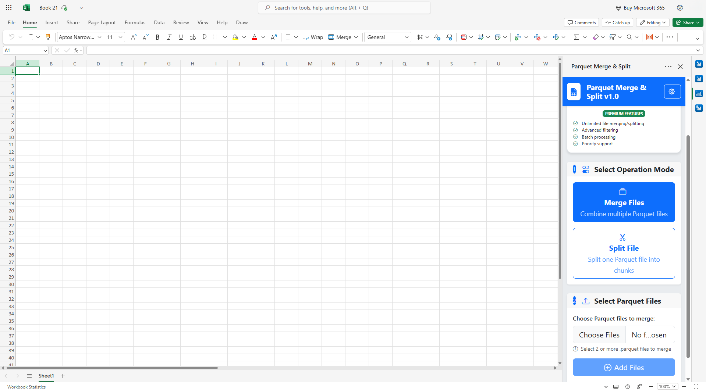This screenshot has width=706, height=390.
Task: Click the Find magnifier icon in the ribbon
Action: (x=629, y=37)
